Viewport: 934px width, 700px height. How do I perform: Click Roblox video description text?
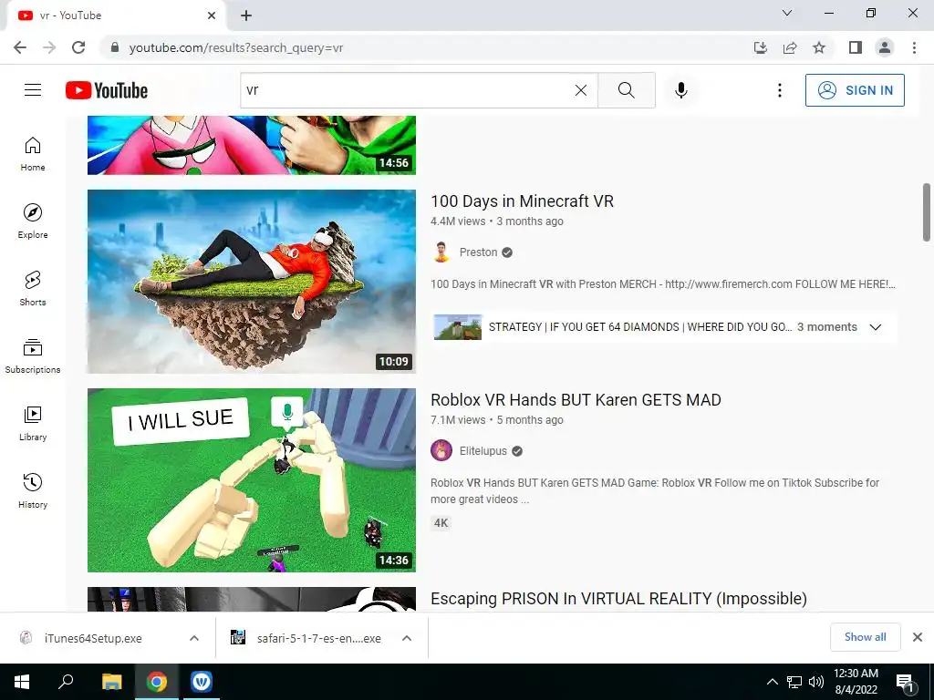click(655, 491)
